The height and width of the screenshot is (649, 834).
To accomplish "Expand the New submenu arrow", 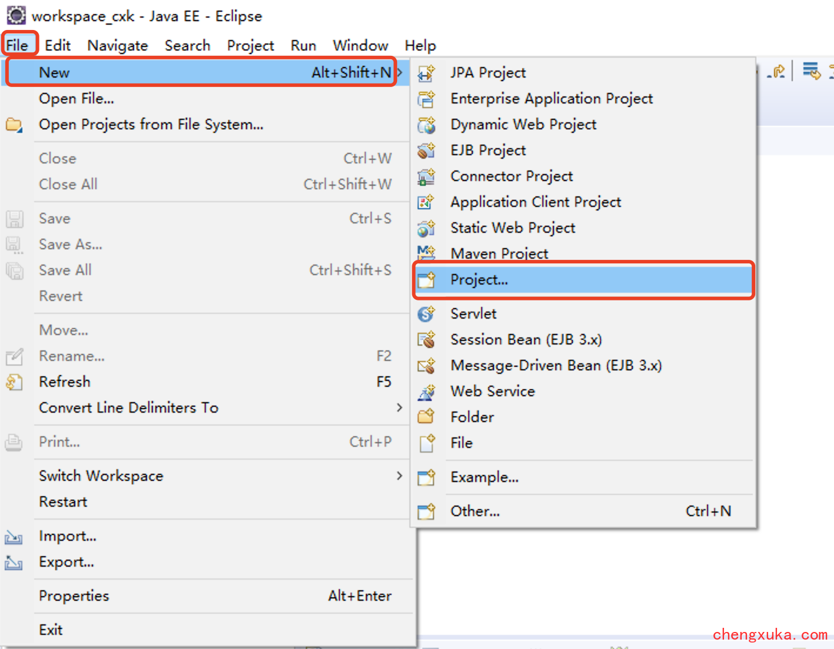I will (x=400, y=72).
